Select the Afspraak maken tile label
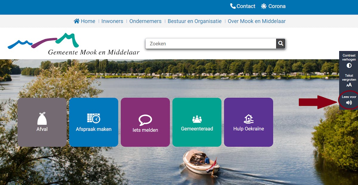This screenshot has height=185, width=358. pyautogui.click(x=94, y=129)
